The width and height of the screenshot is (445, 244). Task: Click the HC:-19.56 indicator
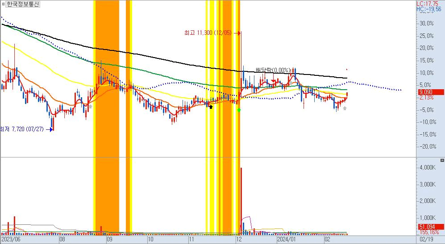(x=429, y=9)
